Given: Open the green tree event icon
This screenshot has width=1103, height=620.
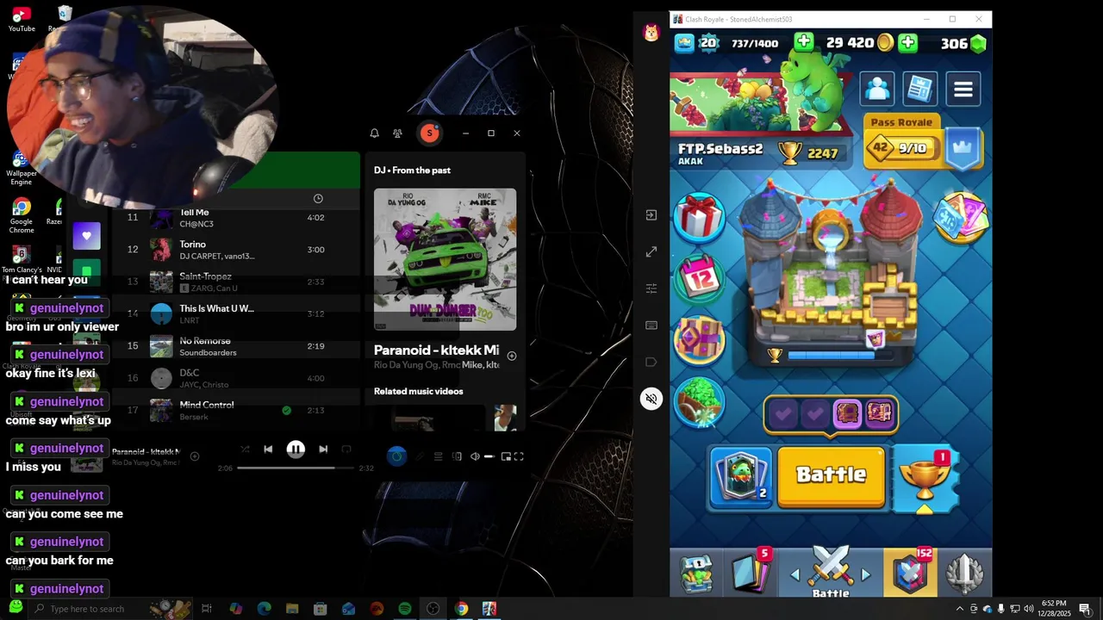Looking at the screenshot, I should click(x=700, y=402).
